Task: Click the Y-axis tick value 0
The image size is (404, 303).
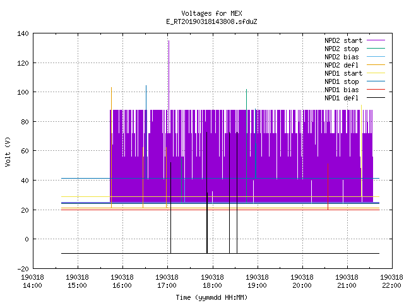Action: pos(27,239)
